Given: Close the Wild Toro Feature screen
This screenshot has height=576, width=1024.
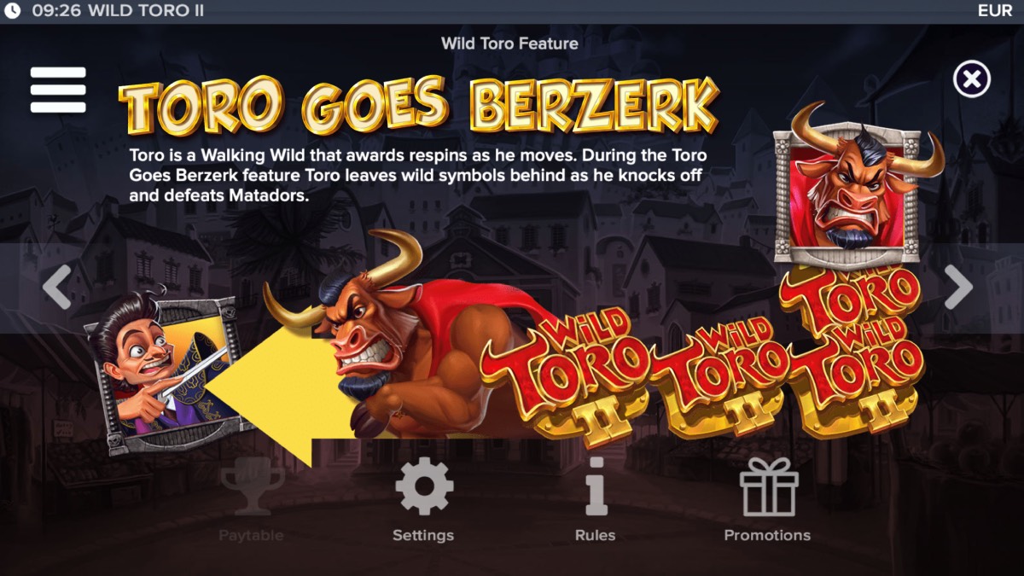Looking at the screenshot, I should coord(971,79).
